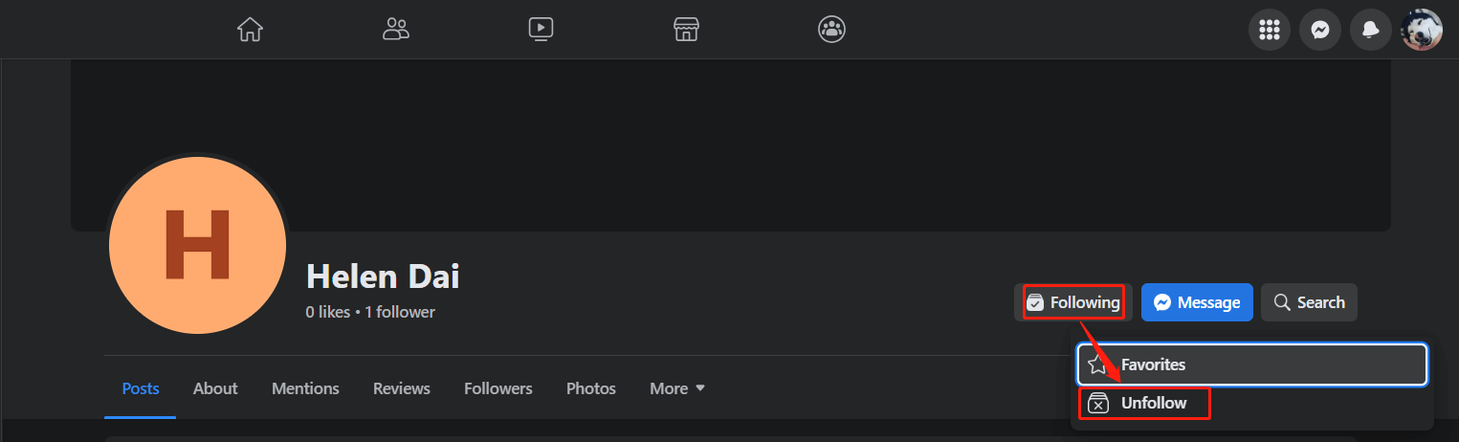Open the Groups icon in top navigation
This screenshot has width=1459, height=442.
tap(831, 30)
